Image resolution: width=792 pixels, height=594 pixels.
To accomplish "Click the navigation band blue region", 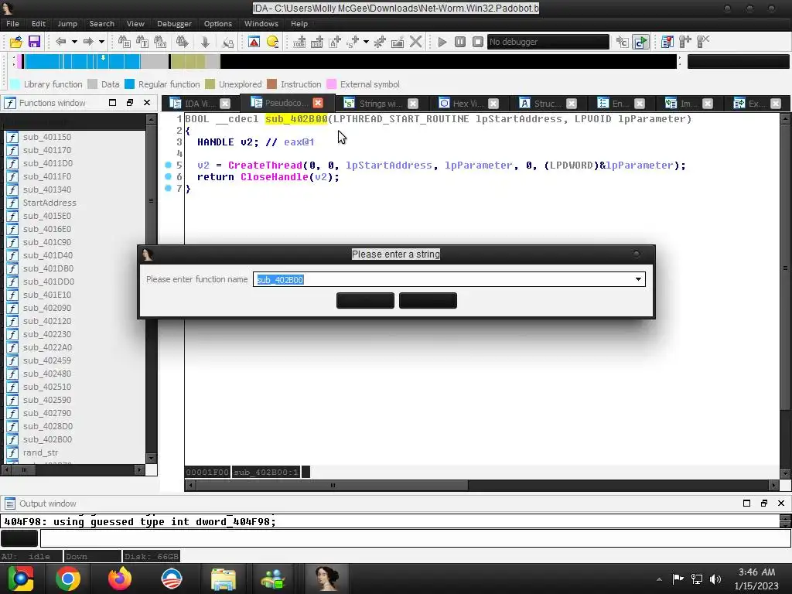I will (80, 61).
